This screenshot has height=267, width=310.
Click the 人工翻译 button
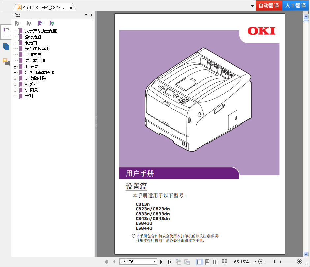(x=295, y=5)
